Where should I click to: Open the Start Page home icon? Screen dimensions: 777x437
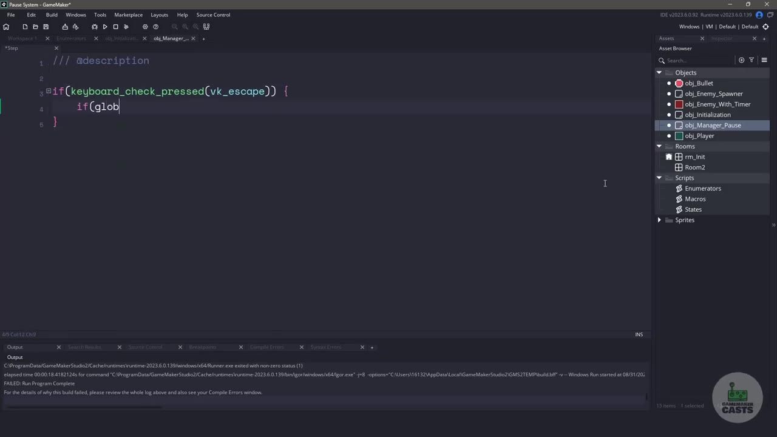[6, 27]
